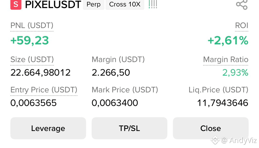
Task: Select the Cross 10X margin tag
Action: 125,4
